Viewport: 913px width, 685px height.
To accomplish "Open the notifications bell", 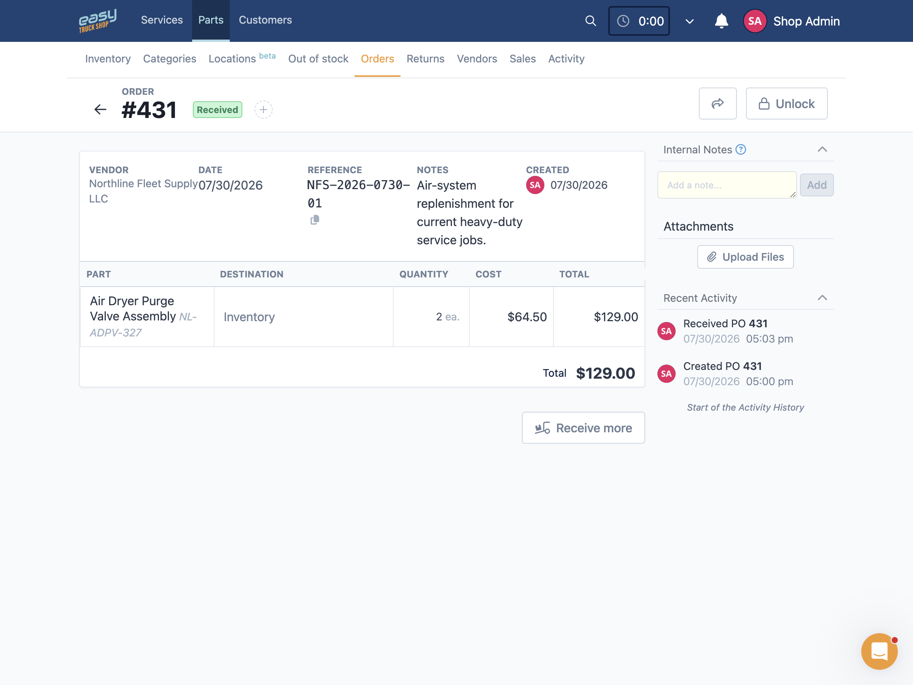I will pos(721,21).
